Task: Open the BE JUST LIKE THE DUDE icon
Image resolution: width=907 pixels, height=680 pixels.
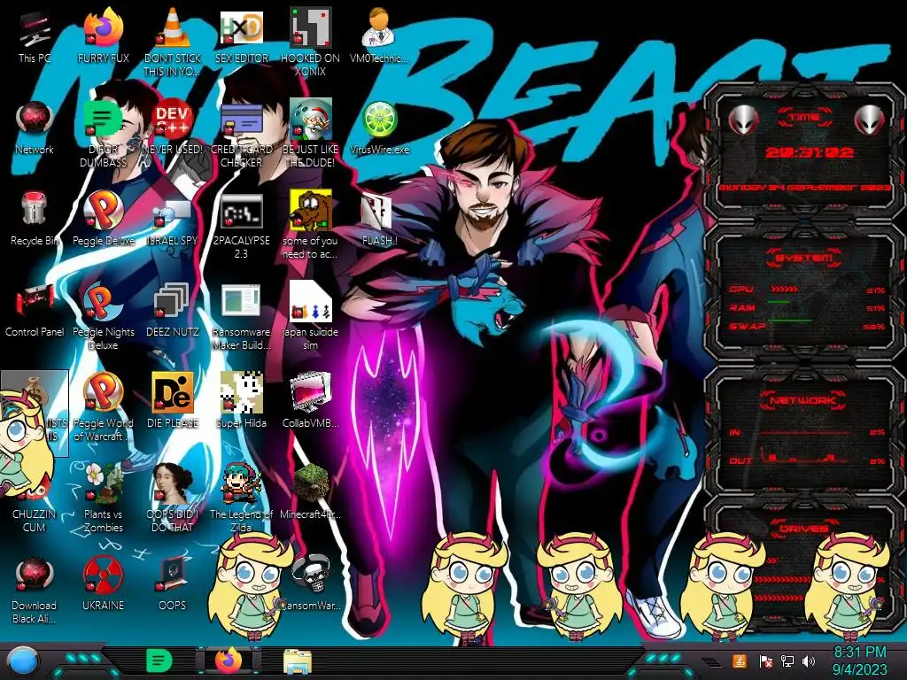Action: click(x=311, y=135)
